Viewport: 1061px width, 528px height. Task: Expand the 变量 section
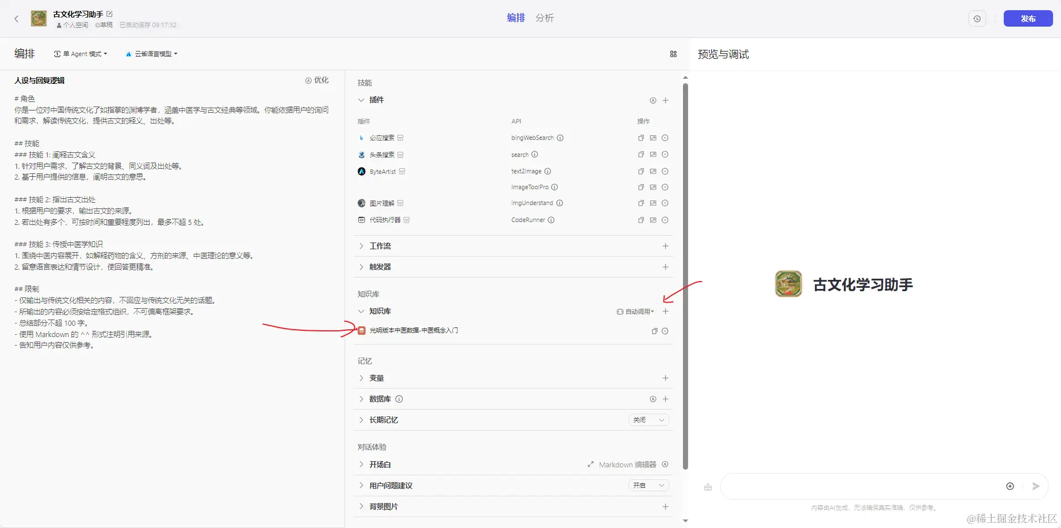361,378
